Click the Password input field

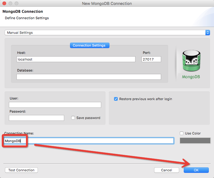pos(36,118)
